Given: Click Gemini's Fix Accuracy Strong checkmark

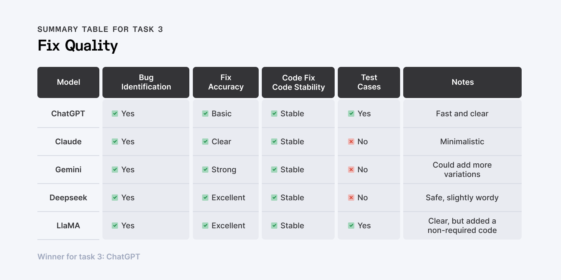Looking at the screenshot, I should (205, 170).
